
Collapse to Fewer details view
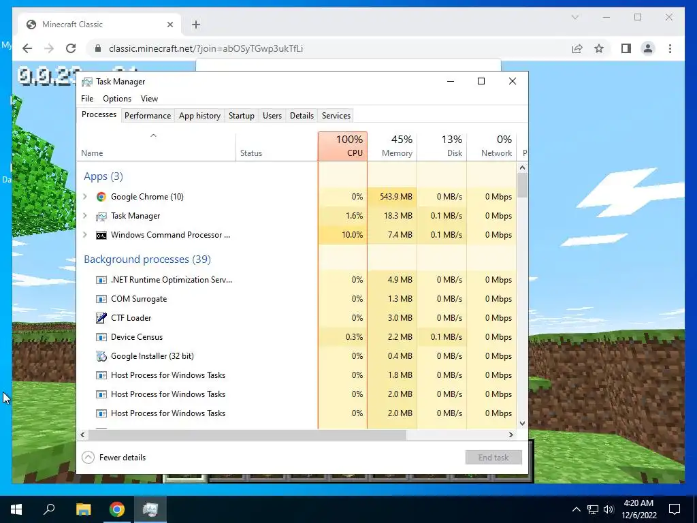pos(114,457)
